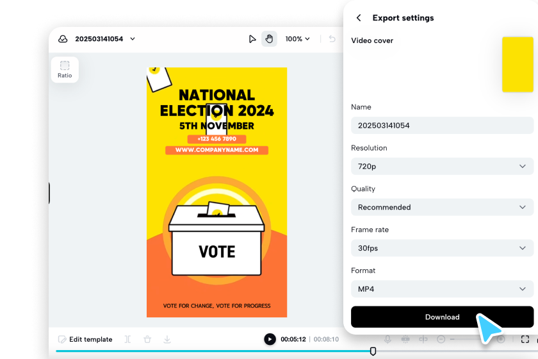Click the microphone voiceover icon
This screenshot has height=359, width=538.
pyautogui.click(x=387, y=339)
